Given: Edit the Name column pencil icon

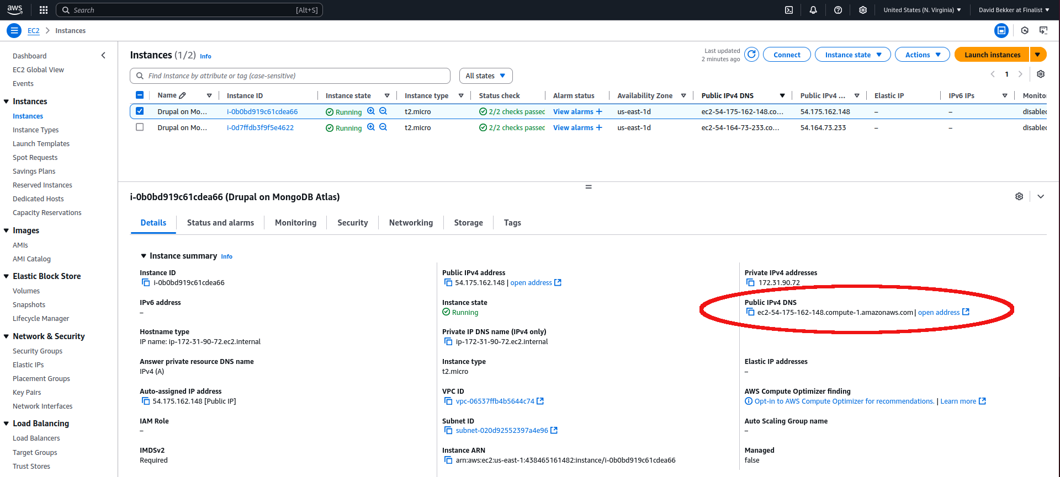Looking at the screenshot, I should pyautogui.click(x=183, y=95).
